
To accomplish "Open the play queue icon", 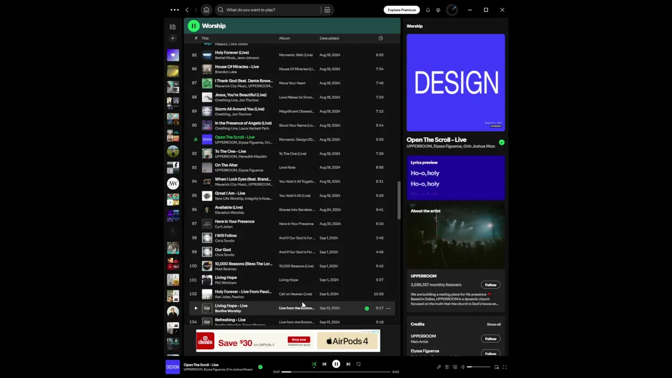I will click(447, 367).
